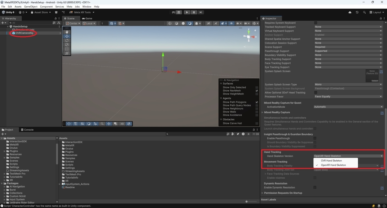Viewport: 387px width, 208px height.
Task: Click the scene orientation gizmo cube
Action: point(248,36)
